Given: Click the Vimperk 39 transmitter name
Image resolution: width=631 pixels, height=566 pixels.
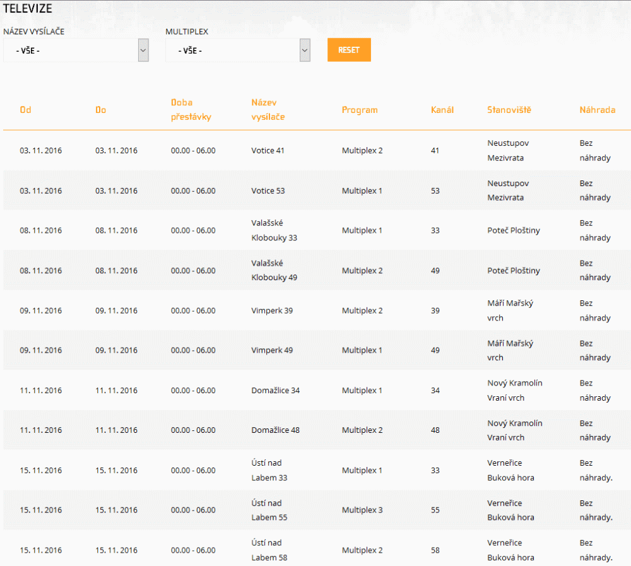Looking at the screenshot, I should pyautogui.click(x=272, y=310).
